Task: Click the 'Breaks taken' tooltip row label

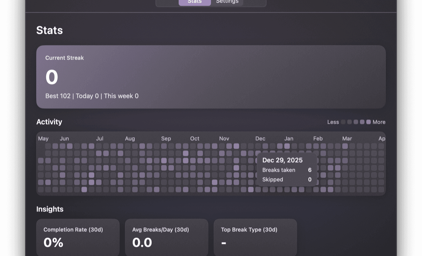Action: pyautogui.click(x=279, y=170)
